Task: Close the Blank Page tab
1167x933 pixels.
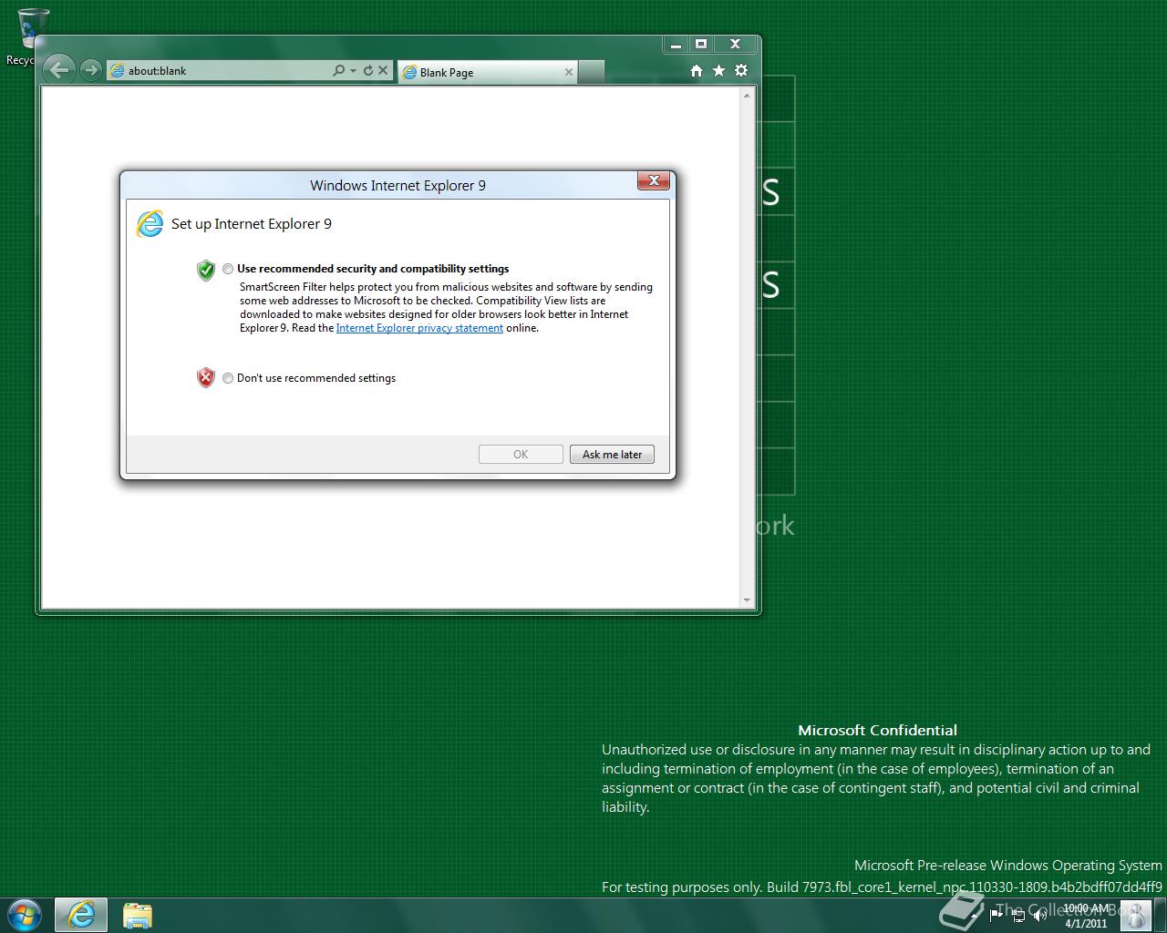Action: (x=569, y=72)
